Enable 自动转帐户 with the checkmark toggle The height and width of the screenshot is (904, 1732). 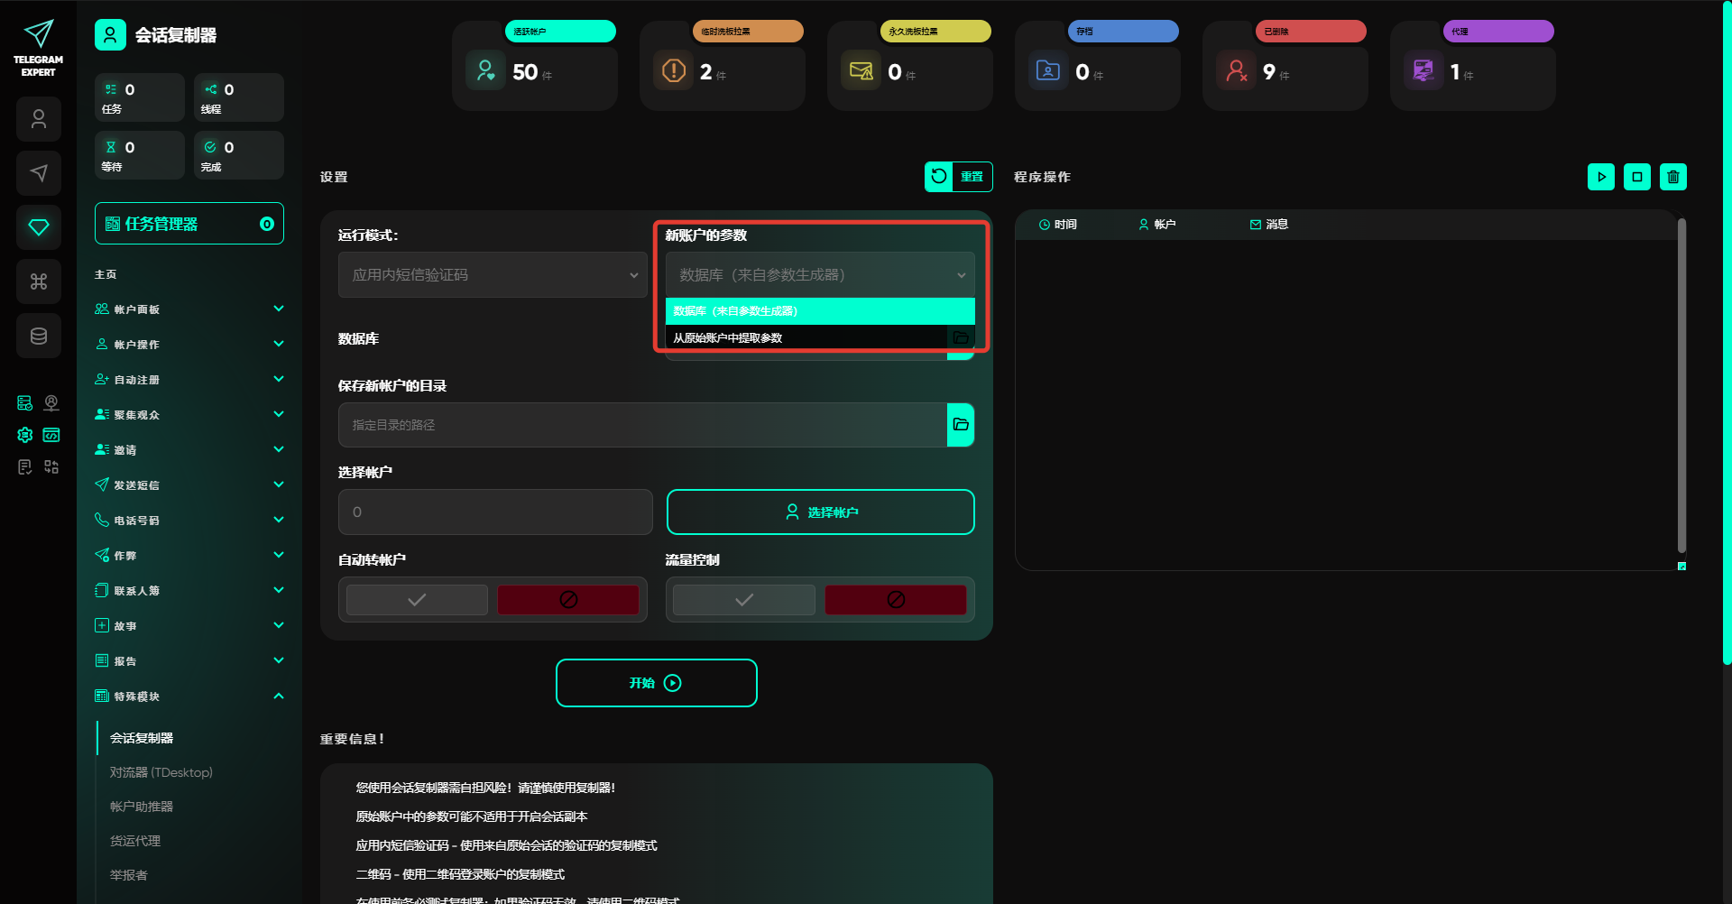click(417, 600)
